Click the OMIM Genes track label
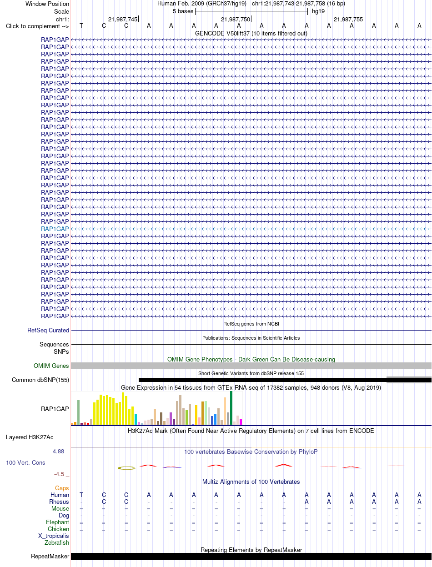Screen dimensions: 432x567 51,366
